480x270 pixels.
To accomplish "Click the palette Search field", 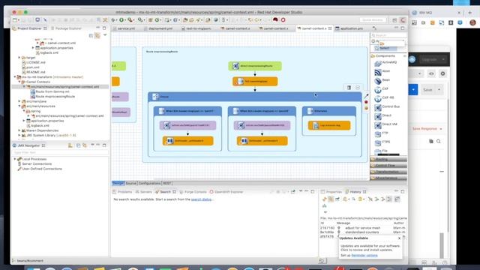I will click(x=388, y=35).
